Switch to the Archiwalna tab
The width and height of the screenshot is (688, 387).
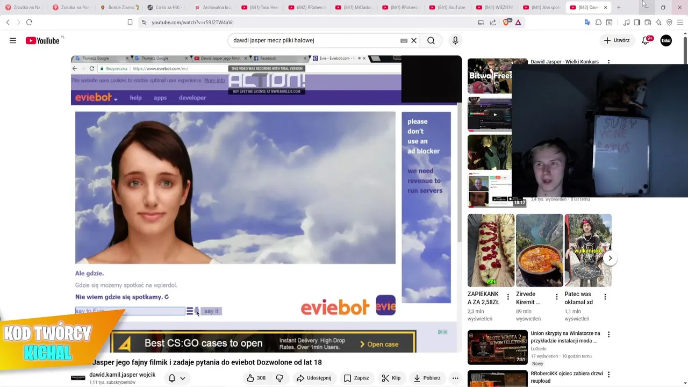tap(214, 8)
